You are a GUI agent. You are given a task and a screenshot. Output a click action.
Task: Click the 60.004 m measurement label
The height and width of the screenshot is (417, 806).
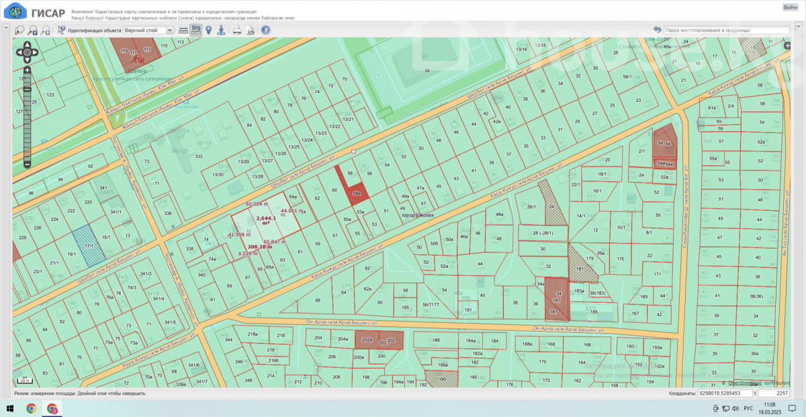tap(257, 203)
